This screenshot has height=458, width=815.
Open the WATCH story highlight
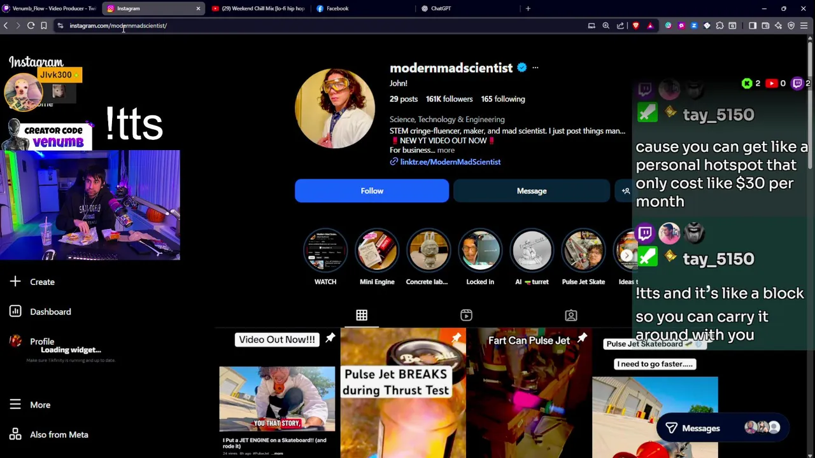pyautogui.click(x=325, y=251)
